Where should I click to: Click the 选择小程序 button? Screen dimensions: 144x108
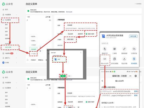pyautogui.click(x=70, y=39)
